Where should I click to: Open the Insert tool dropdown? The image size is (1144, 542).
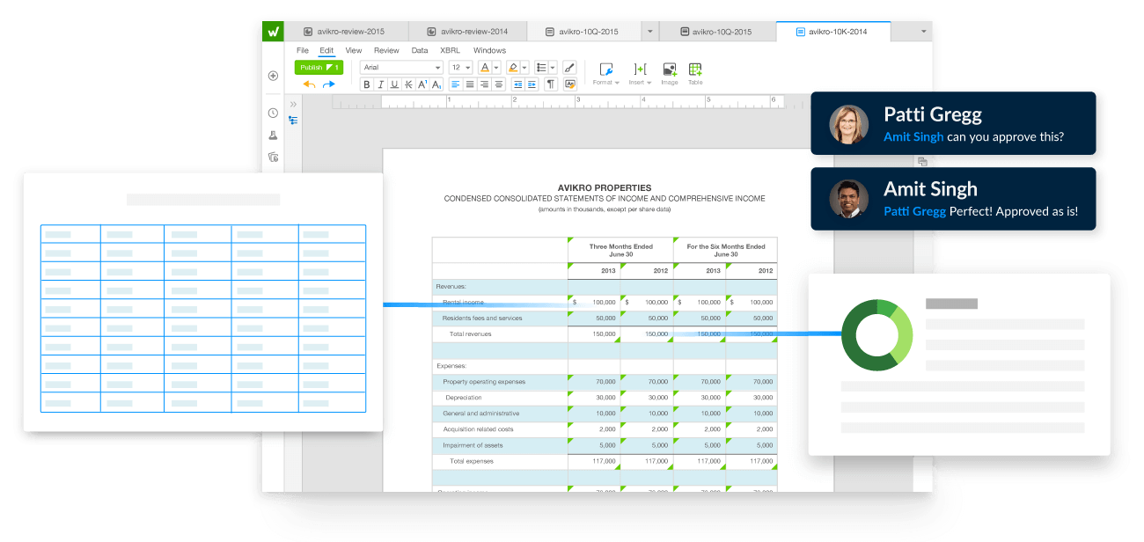pos(640,74)
